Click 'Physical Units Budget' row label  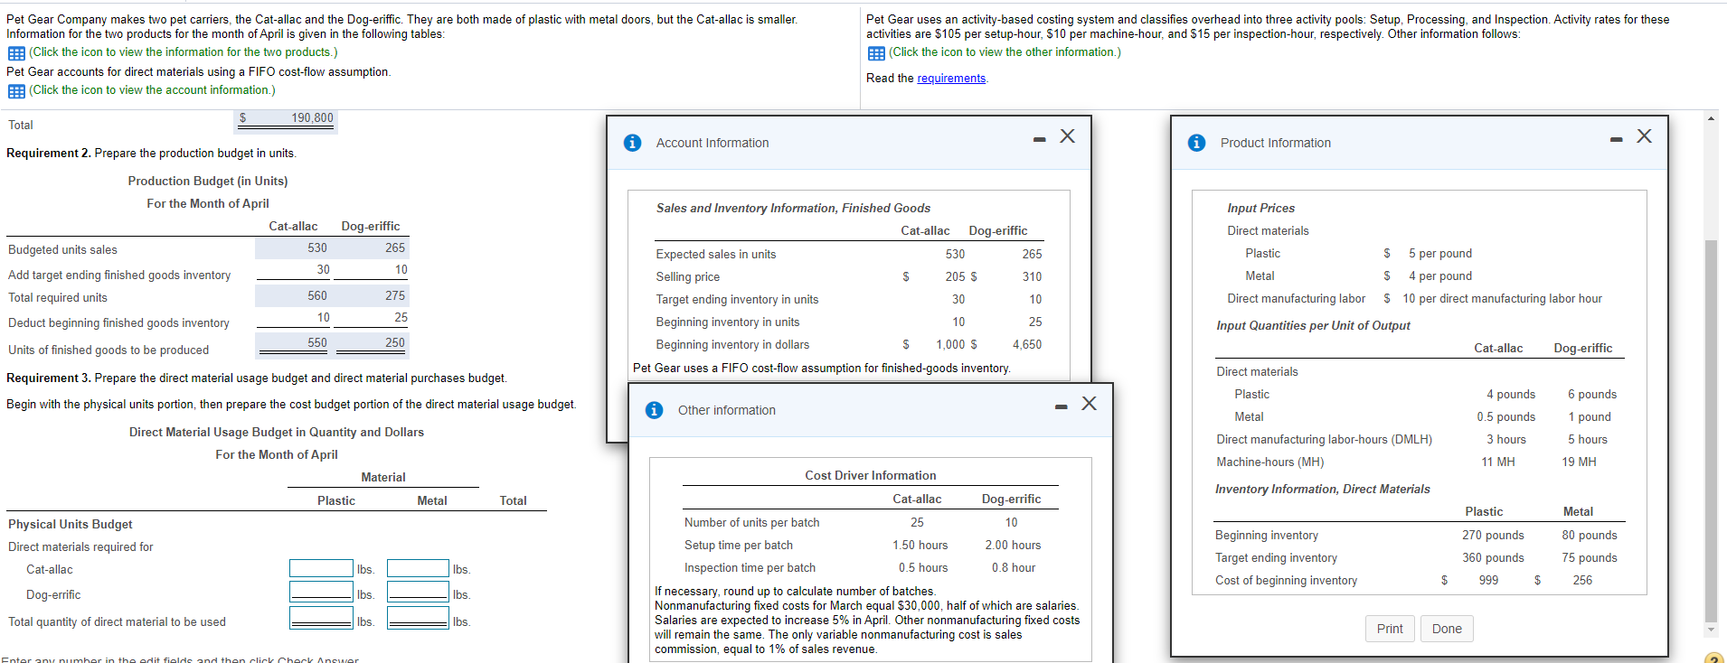click(71, 525)
